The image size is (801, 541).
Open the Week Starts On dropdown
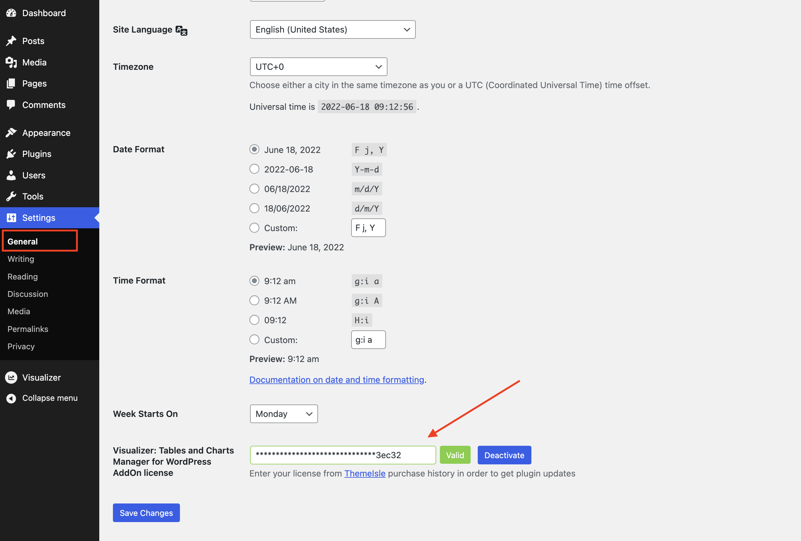[x=283, y=414]
